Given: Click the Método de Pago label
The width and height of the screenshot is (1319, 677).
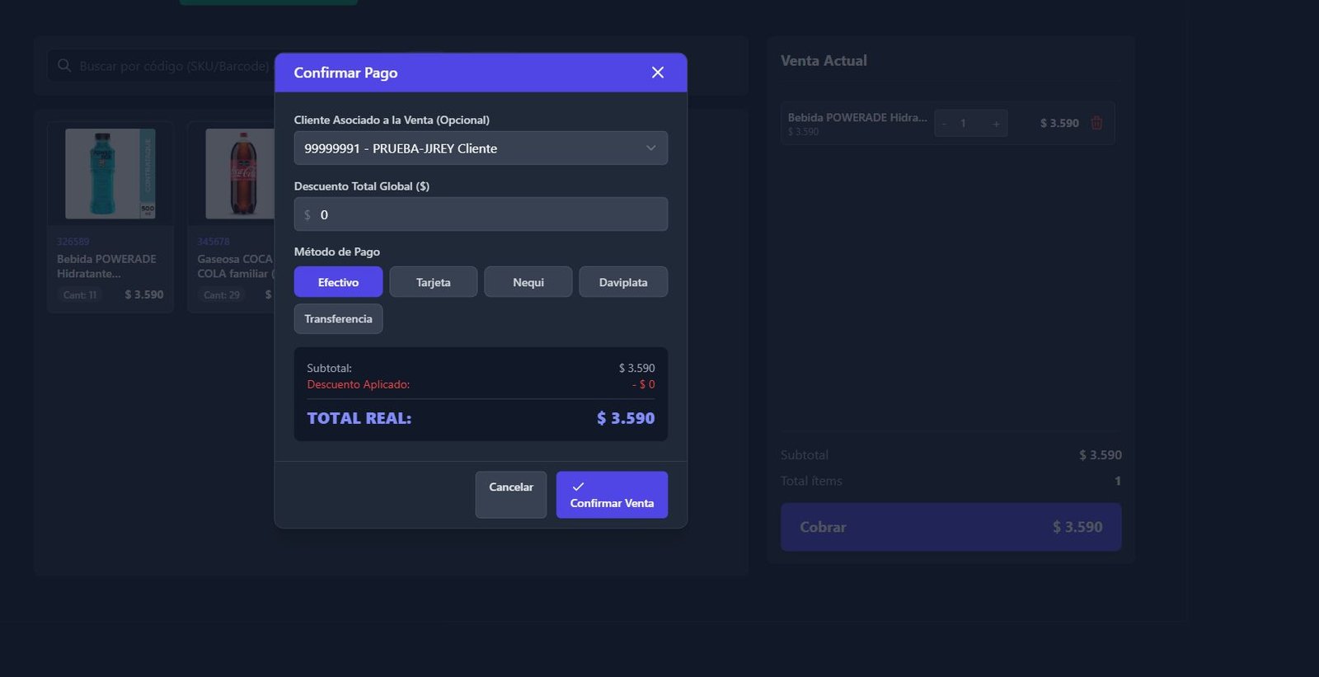Looking at the screenshot, I should [x=336, y=252].
